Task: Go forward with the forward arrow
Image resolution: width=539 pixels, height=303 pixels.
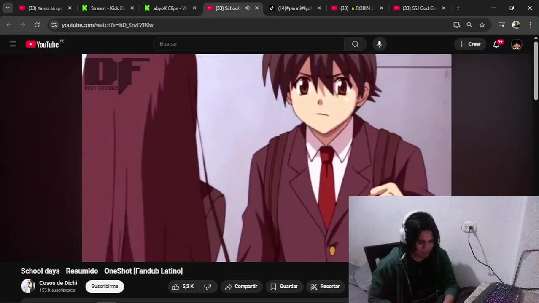Action: coord(23,25)
